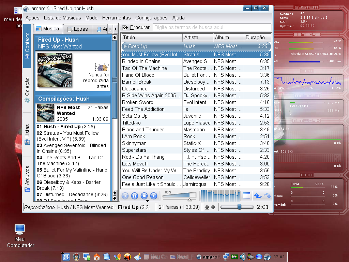Click the spectrum analyzer visualization
This screenshot has height=262, width=349.
click(220, 195)
